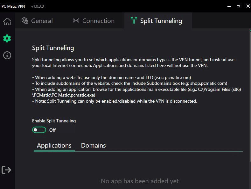Open the Domains sub-tab
This screenshot has width=251, height=189.
pyautogui.click(x=93, y=146)
